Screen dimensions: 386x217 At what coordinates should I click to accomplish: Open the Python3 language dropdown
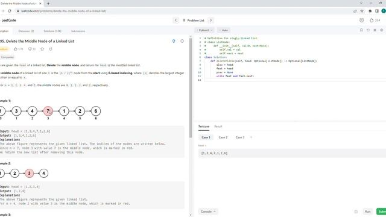pos(205,30)
